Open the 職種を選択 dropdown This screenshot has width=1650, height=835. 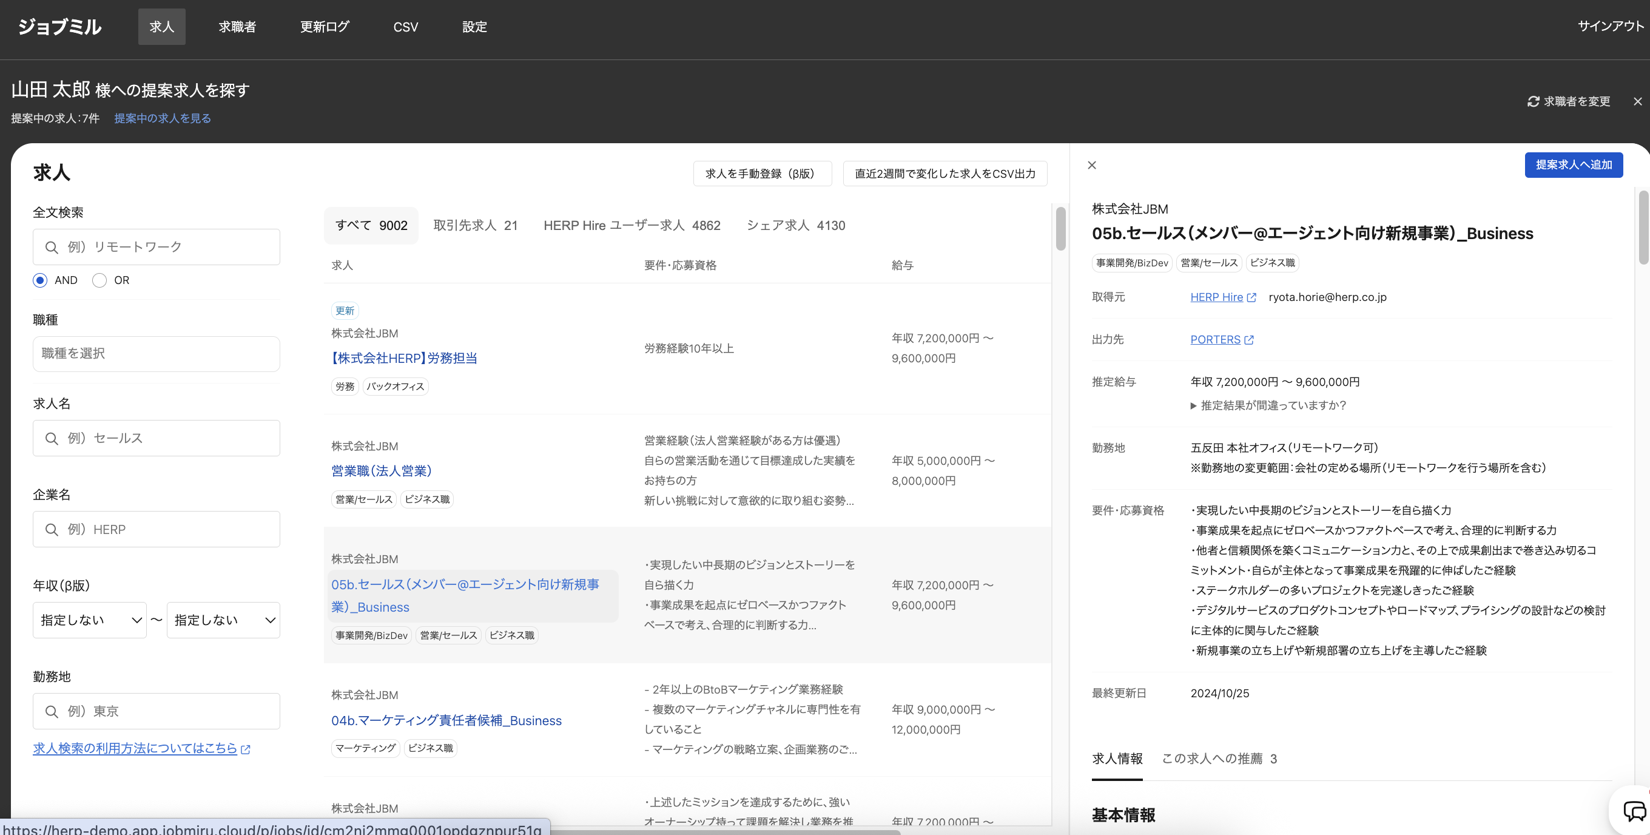pyautogui.click(x=157, y=354)
